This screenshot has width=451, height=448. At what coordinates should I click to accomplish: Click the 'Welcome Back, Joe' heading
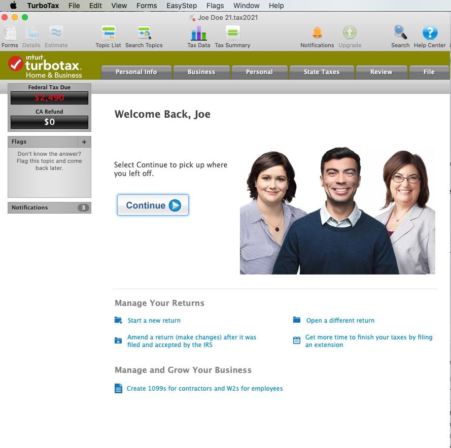point(162,114)
